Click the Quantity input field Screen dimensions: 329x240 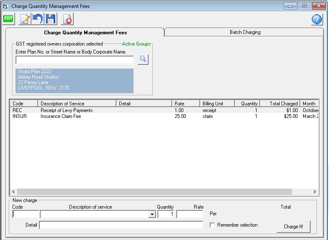166,214
